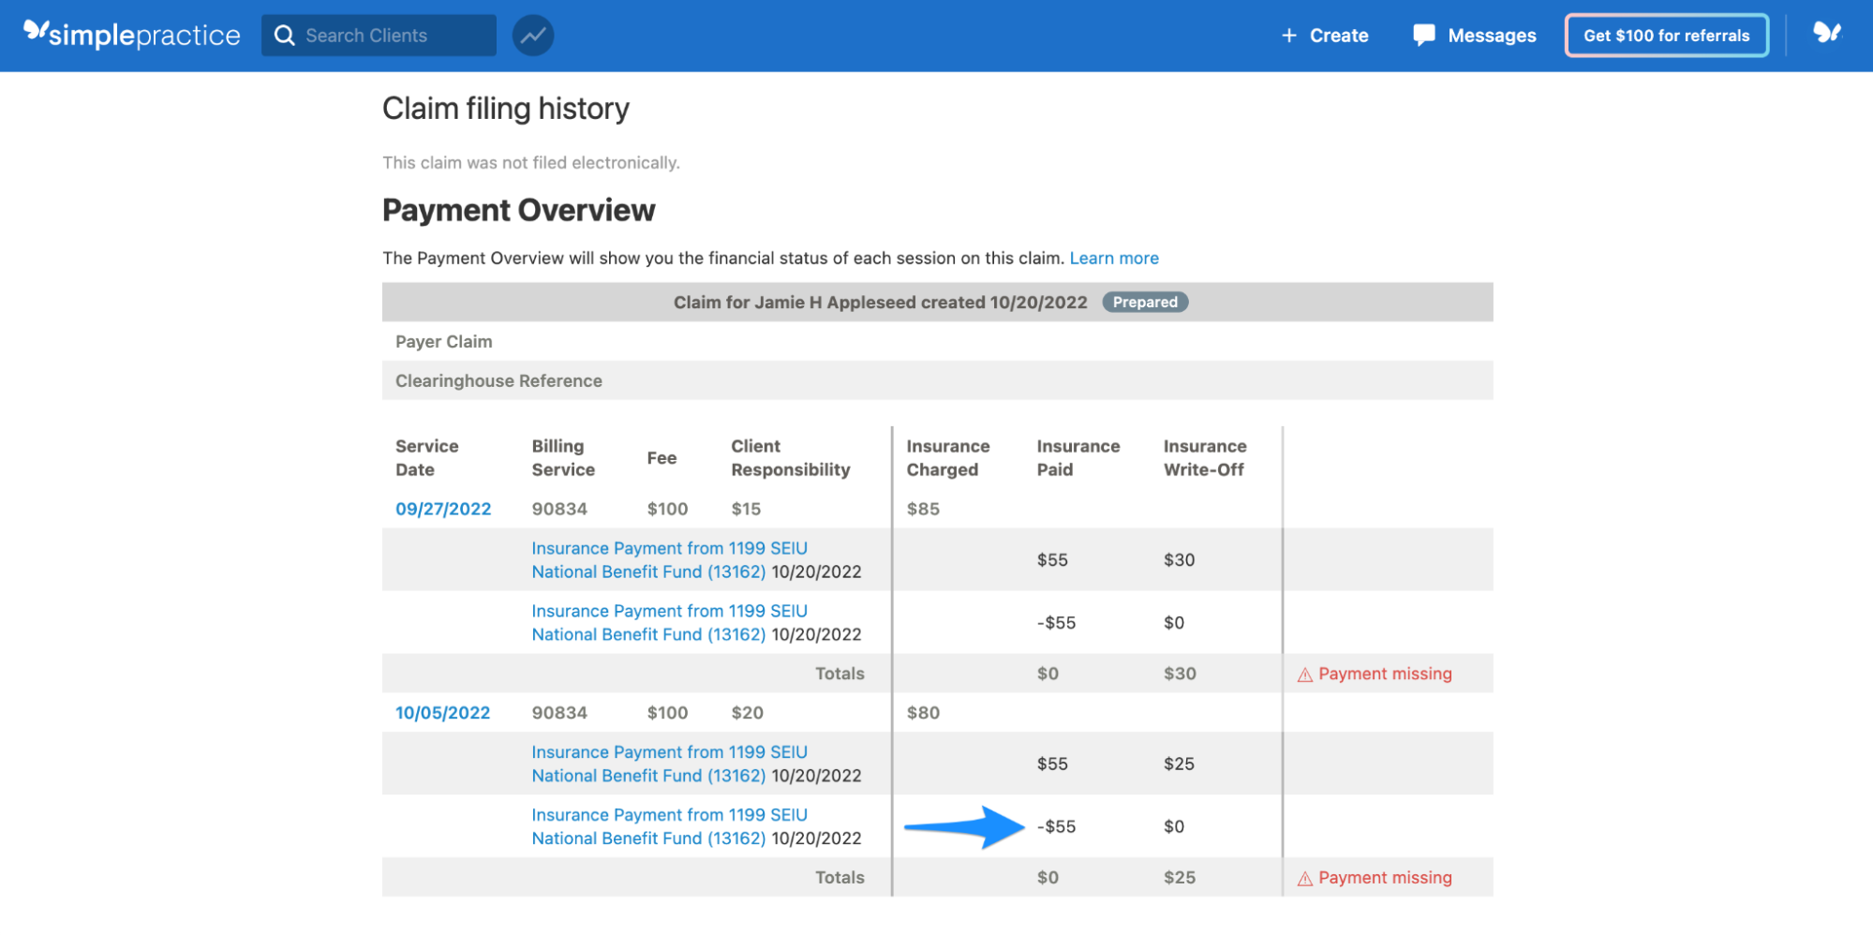The width and height of the screenshot is (1873, 935).
Task: Open the -$55 insurance payment under 10/05/2022
Action: (669, 826)
